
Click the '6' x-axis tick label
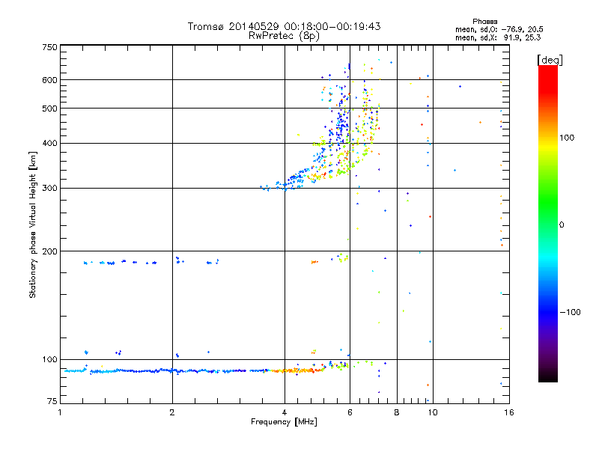point(350,412)
